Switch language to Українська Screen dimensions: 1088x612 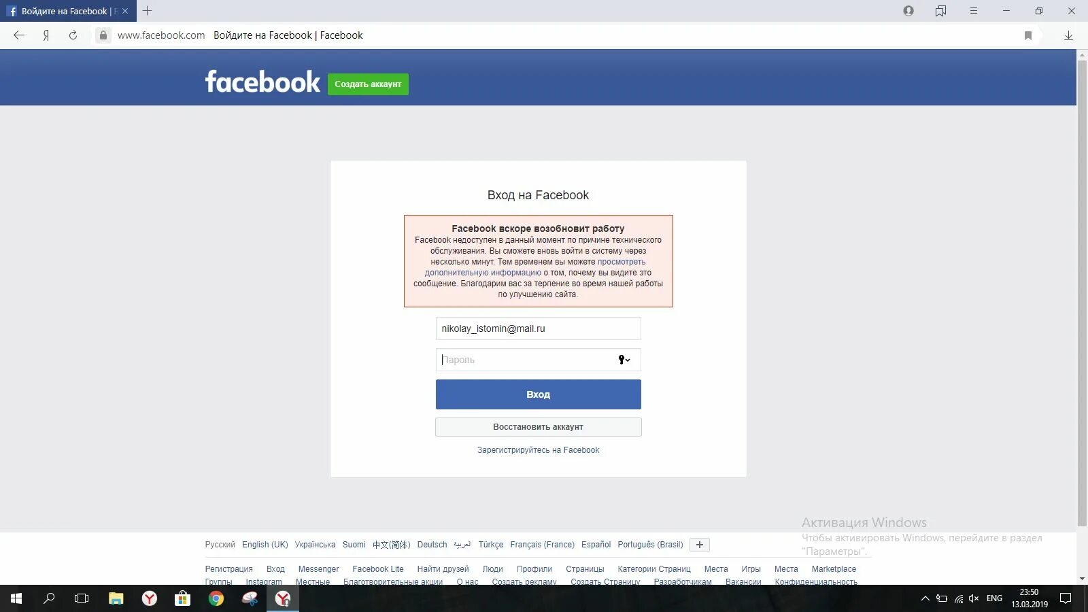coord(315,545)
